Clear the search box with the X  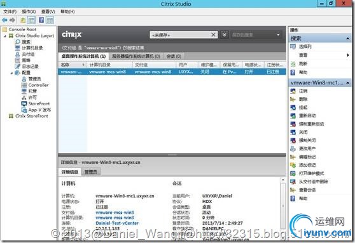[213, 34]
